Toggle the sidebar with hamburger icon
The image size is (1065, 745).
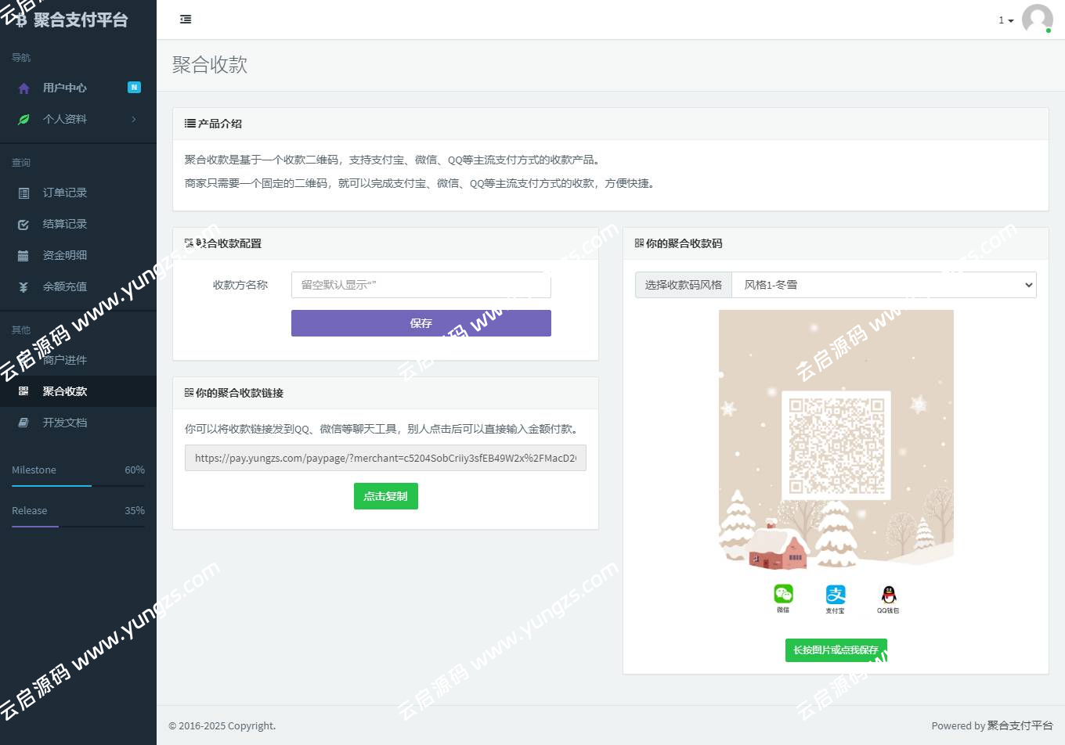coord(186,18)
